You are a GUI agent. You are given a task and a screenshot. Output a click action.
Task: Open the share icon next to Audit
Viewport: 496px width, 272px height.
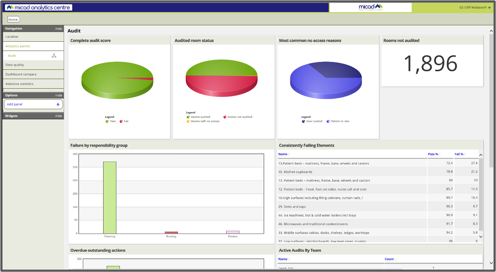pos(54,56)
